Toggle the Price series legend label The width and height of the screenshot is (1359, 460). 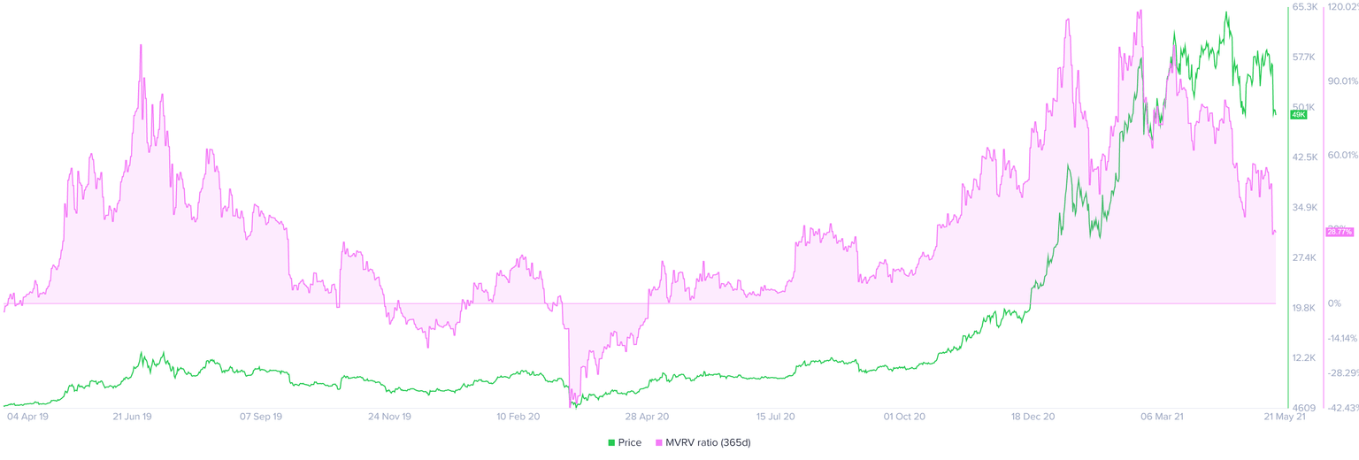point(630,442)
